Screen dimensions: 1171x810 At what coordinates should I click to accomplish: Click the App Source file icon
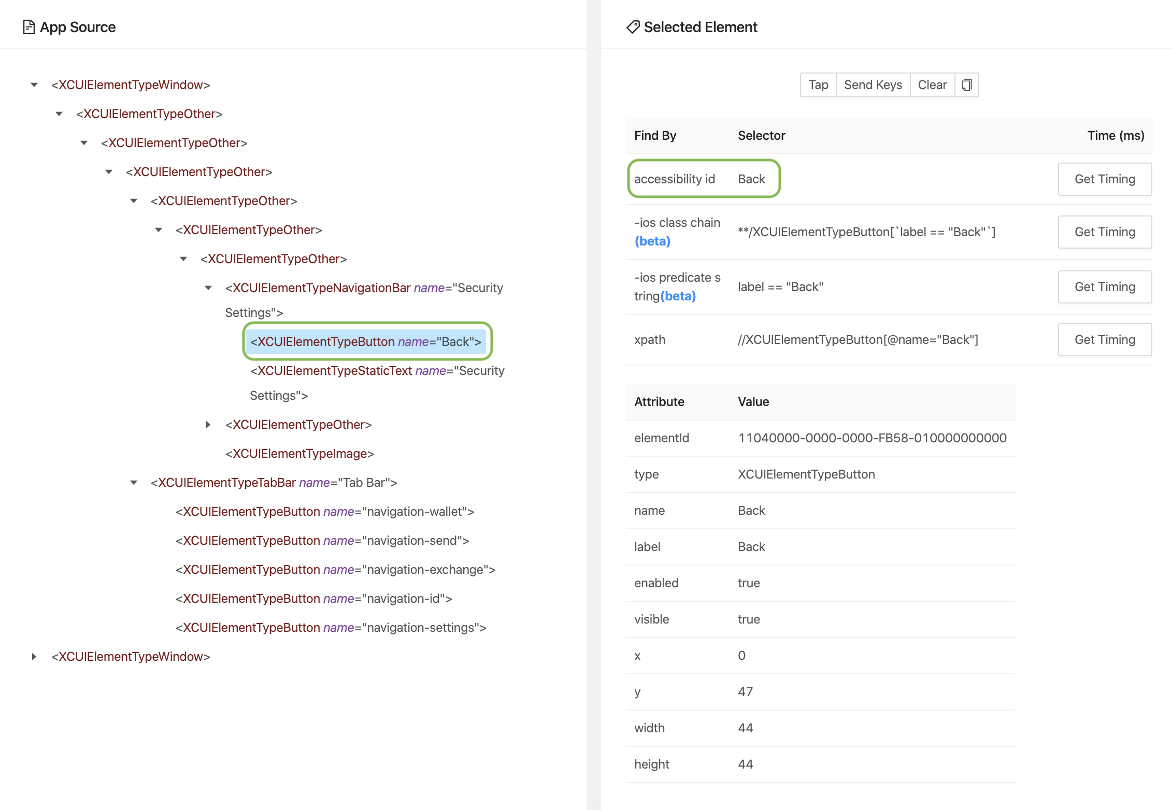click(29, 27)
